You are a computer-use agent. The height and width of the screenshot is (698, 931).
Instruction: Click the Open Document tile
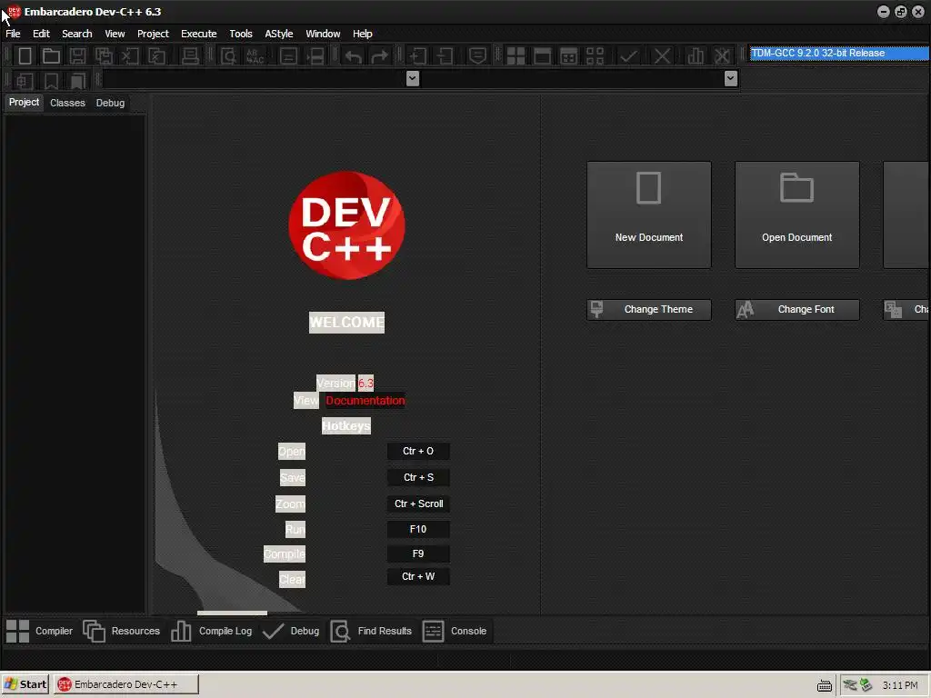pyautogui.click(x=796, y=214)
